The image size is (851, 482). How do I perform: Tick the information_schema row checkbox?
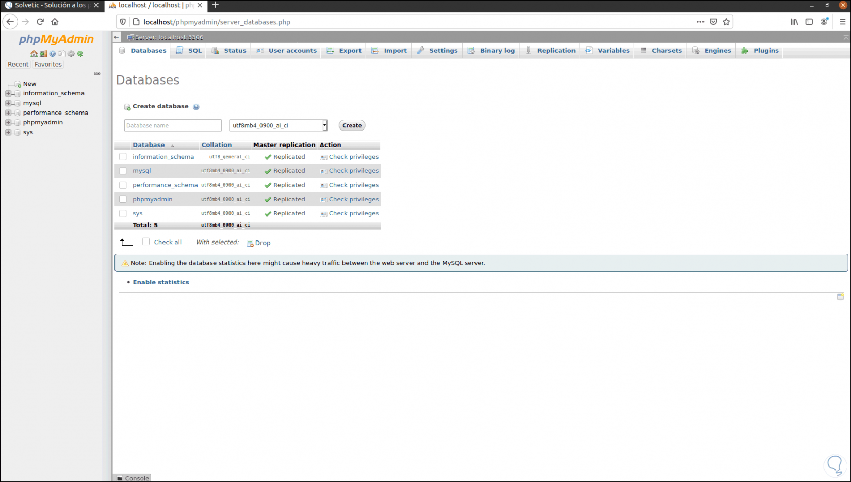[x=123, y=157]
